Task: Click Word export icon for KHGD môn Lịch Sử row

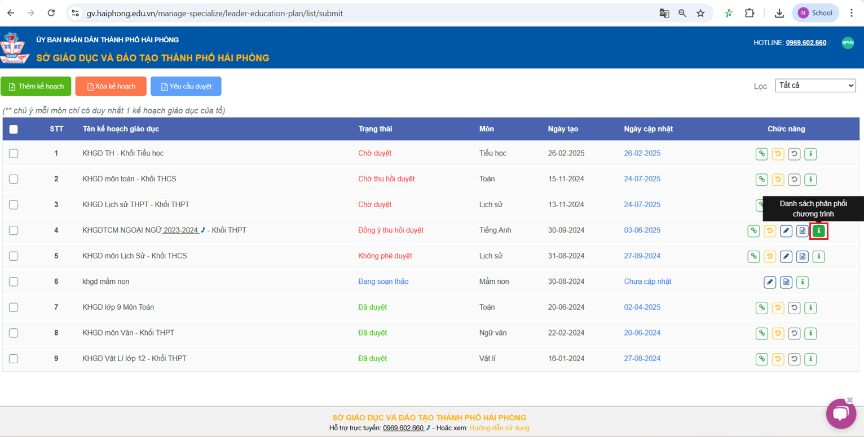Action: 802,257
